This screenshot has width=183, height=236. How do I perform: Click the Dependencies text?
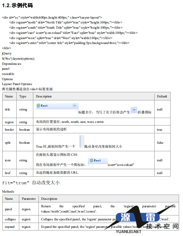tap(12, 64)
